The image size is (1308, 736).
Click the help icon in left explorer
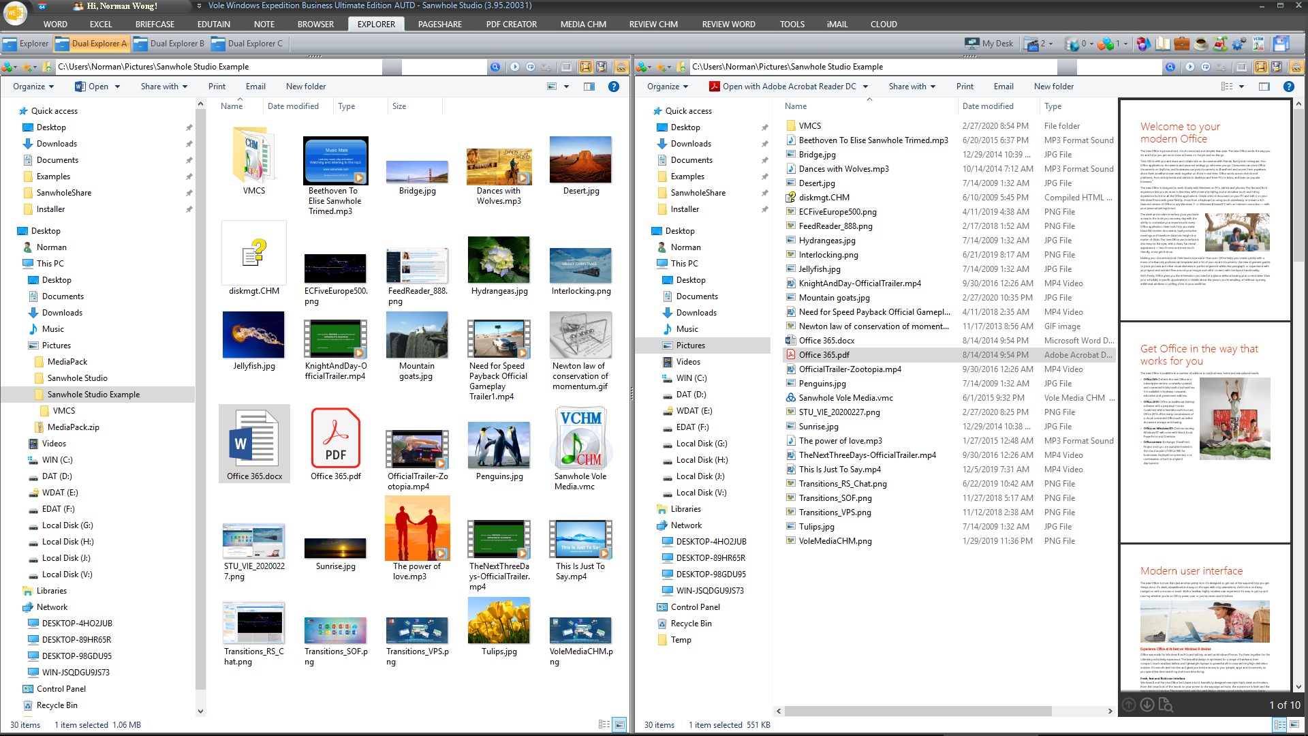(x=614, y=87)
